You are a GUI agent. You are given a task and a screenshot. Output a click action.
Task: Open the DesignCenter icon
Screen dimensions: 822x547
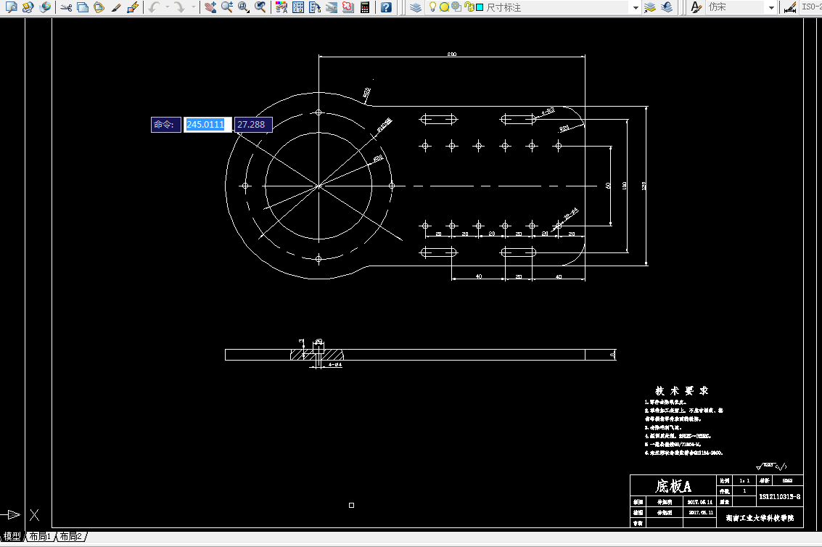pyautogui.click(x=298, y=7)
